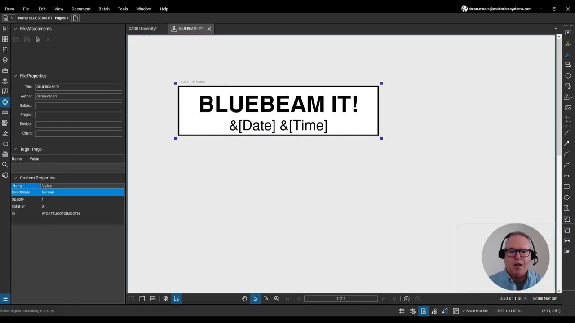Toggle the panel list button bottom-left
The height and width of the screenshot is (323, 575).
tap(5, 299)
